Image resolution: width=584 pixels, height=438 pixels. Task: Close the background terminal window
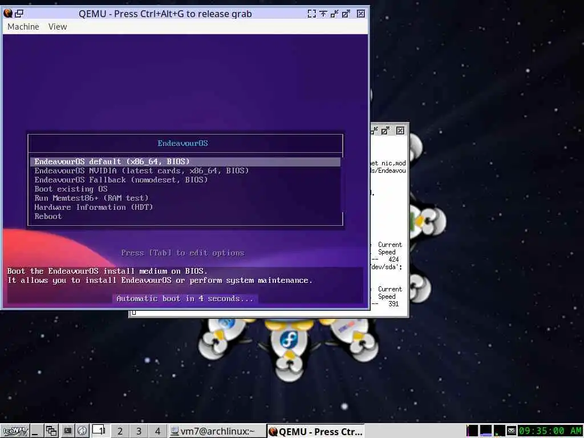(x=400, y=131)
